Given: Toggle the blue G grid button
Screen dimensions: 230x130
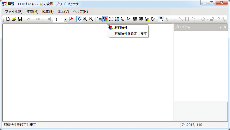Looking at the screenshot, I should [79, 19].
